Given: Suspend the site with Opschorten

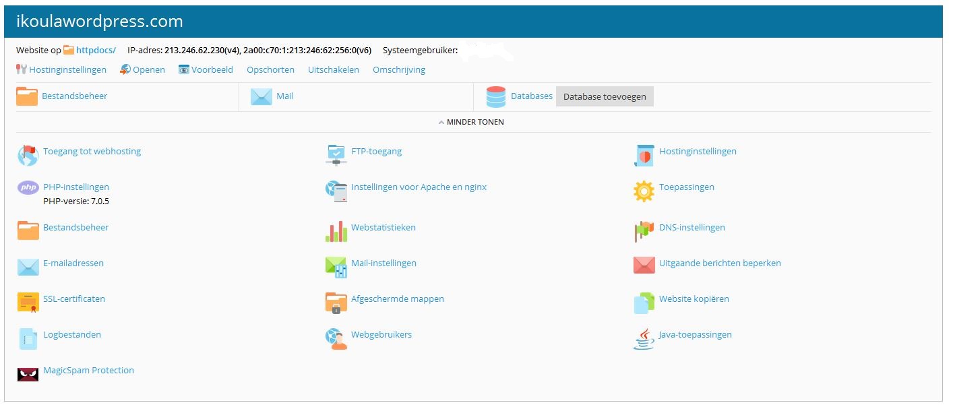Looking at the screenshot, I should (x=270, y=69).
